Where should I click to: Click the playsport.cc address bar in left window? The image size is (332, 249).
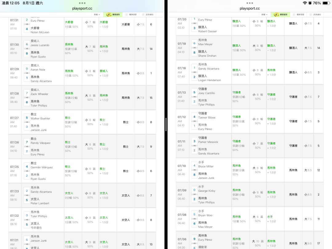[82, 9]
